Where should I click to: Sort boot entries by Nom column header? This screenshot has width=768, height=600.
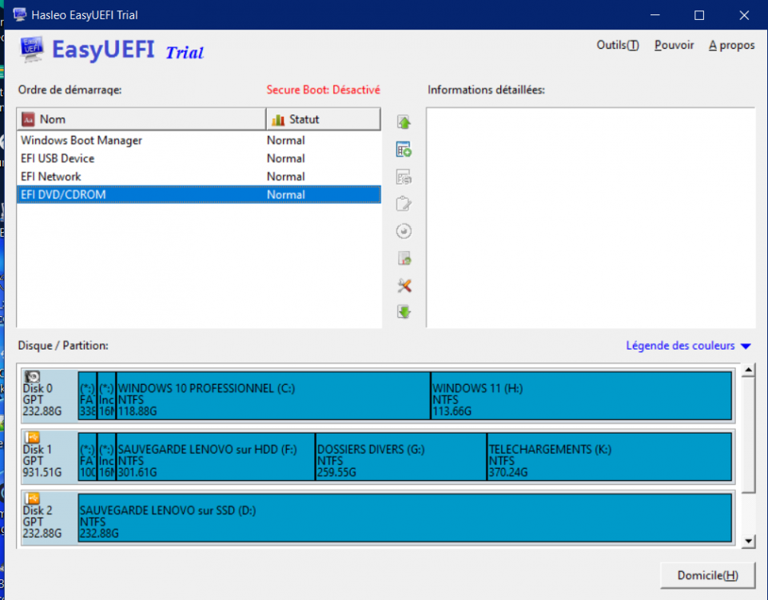click(x=141, y=119)
